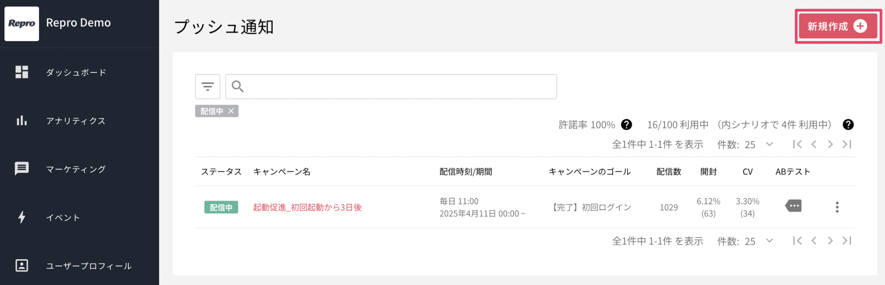
Task: Click the Repro logo in sidebar
Action: (22, 23)
